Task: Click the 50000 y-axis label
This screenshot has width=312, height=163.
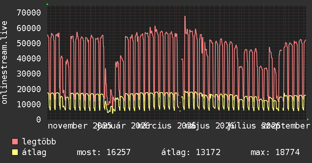Action: coord(29,43)
